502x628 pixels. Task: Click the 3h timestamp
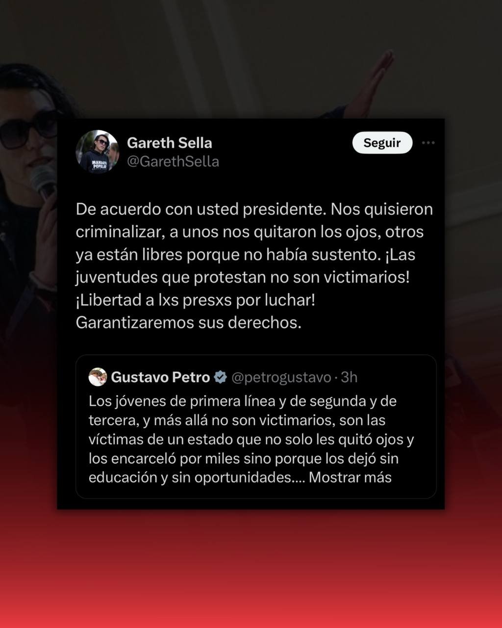(x=349, y=377)
